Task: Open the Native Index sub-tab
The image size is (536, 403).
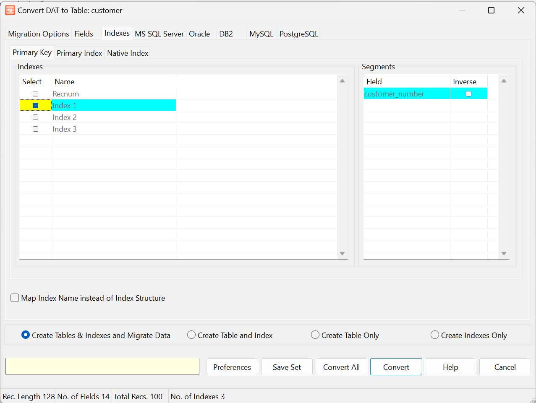Action: [x=128, y=53]
